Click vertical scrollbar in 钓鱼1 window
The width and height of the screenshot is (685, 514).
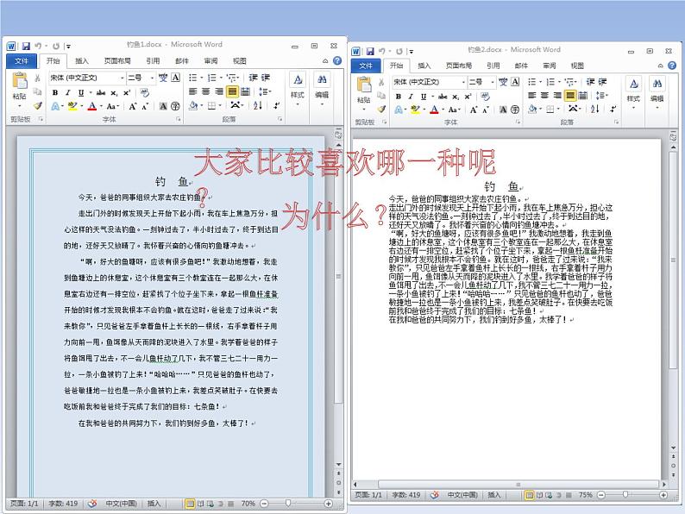point(338,276)
